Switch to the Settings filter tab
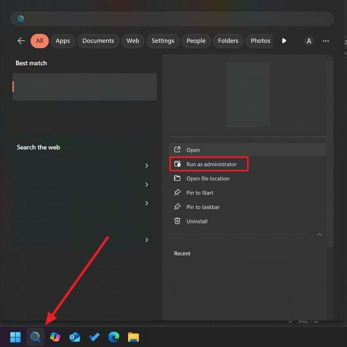The width and height of the screenshot is (347, 347). 163,41
